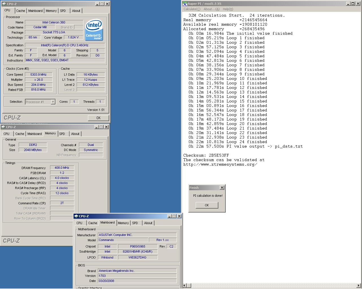Click the Cycle Time value 12 clocks
This screenshot has height=289, width=362.
point(62,193)
